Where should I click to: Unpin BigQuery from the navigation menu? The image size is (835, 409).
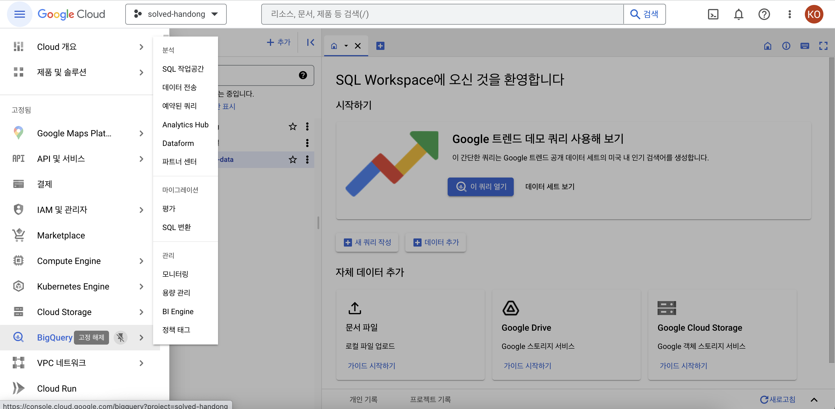click(120, 337)
